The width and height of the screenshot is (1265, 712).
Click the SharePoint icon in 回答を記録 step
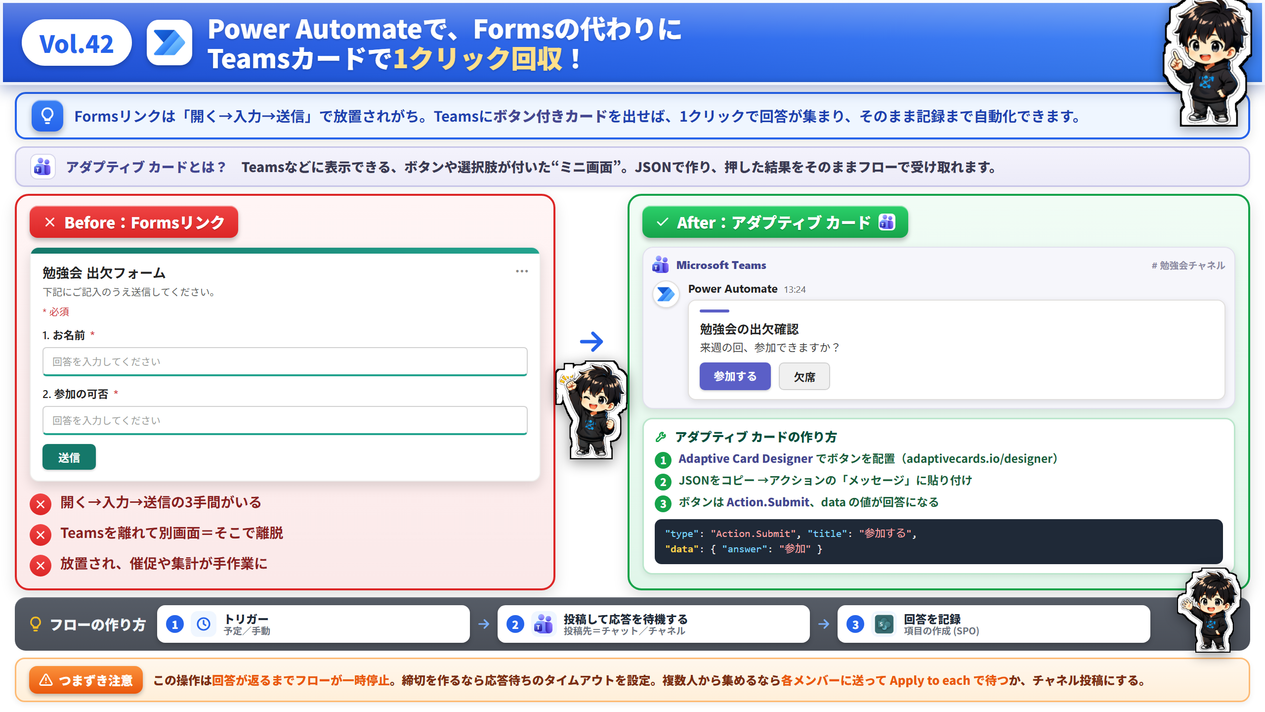coord(884,624)
